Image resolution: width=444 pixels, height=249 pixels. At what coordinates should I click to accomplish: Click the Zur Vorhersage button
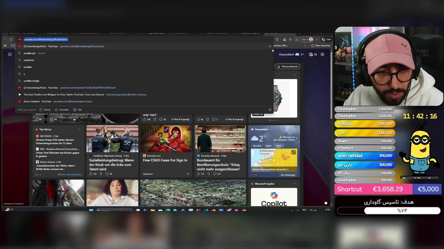[x=288, y=175]
